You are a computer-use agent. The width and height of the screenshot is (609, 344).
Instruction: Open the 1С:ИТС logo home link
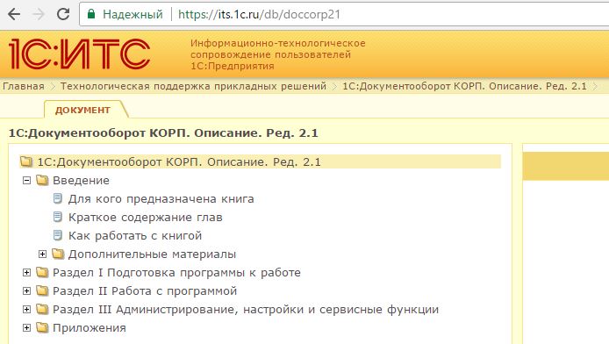(79, 54)
